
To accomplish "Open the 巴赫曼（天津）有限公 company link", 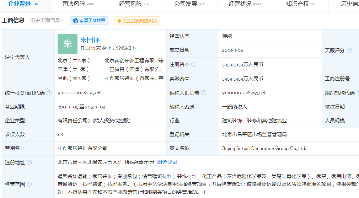I will [x=136, y=69].
